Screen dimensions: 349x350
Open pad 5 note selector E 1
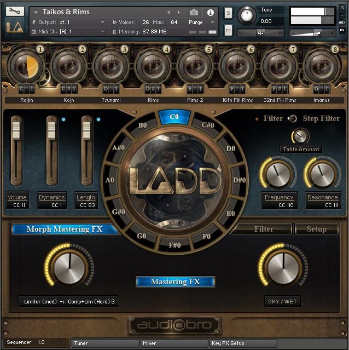(195, 89)
